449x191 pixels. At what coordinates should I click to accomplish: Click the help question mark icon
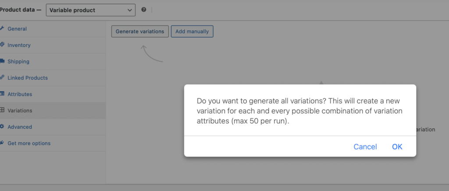click(x=144, y=10)
